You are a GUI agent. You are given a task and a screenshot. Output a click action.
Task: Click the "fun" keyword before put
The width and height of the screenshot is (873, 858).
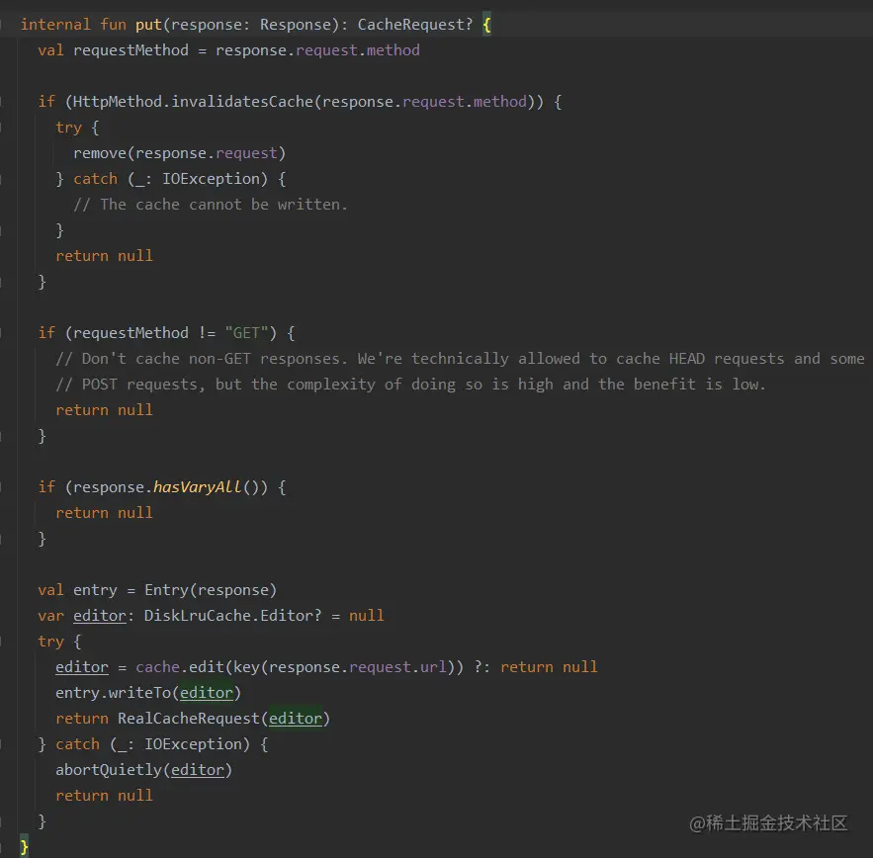(114, 25)
